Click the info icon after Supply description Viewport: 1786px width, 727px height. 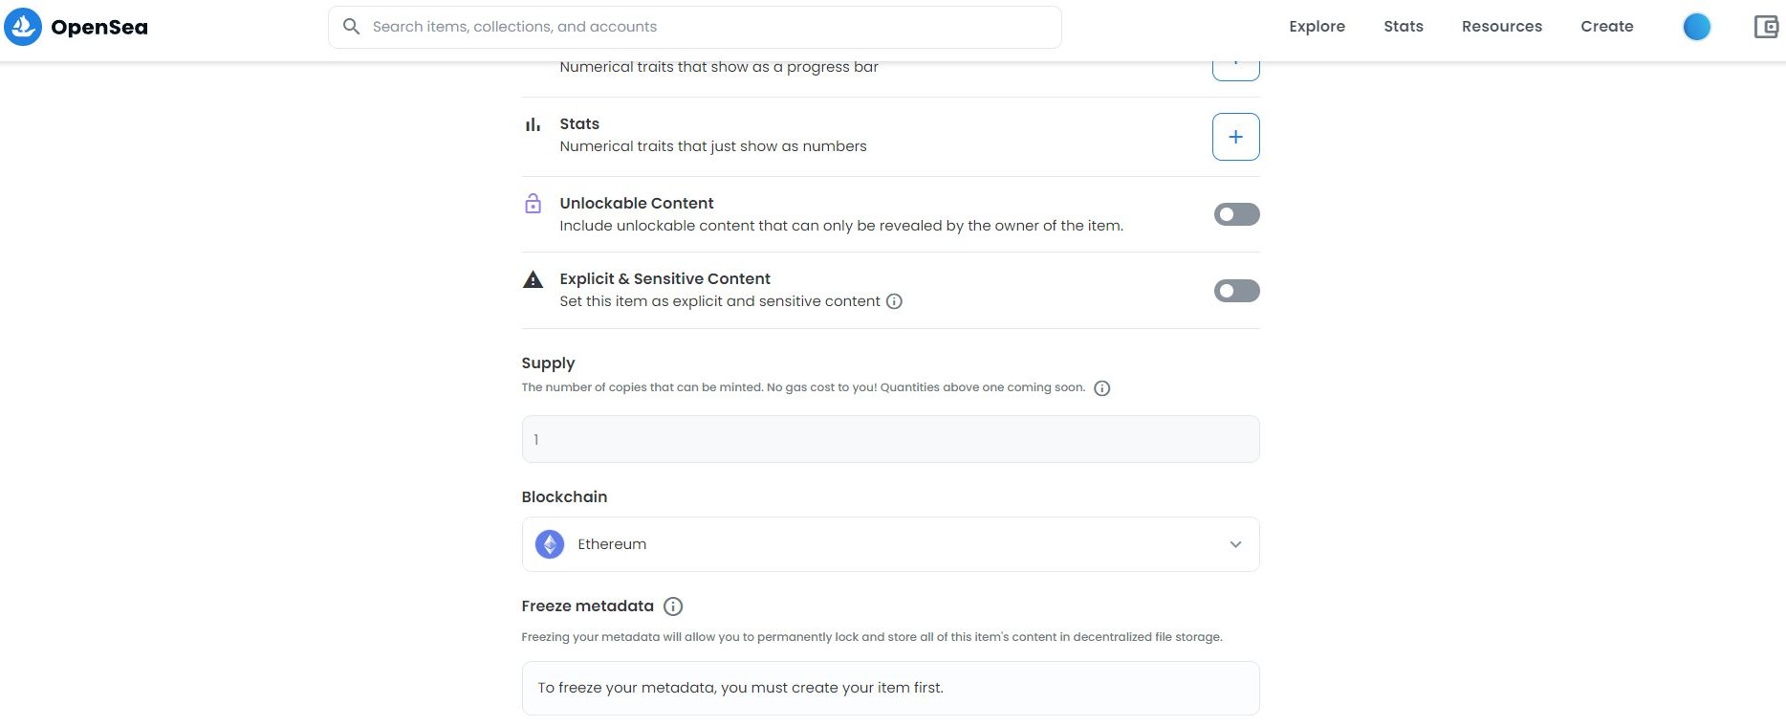1101,388
